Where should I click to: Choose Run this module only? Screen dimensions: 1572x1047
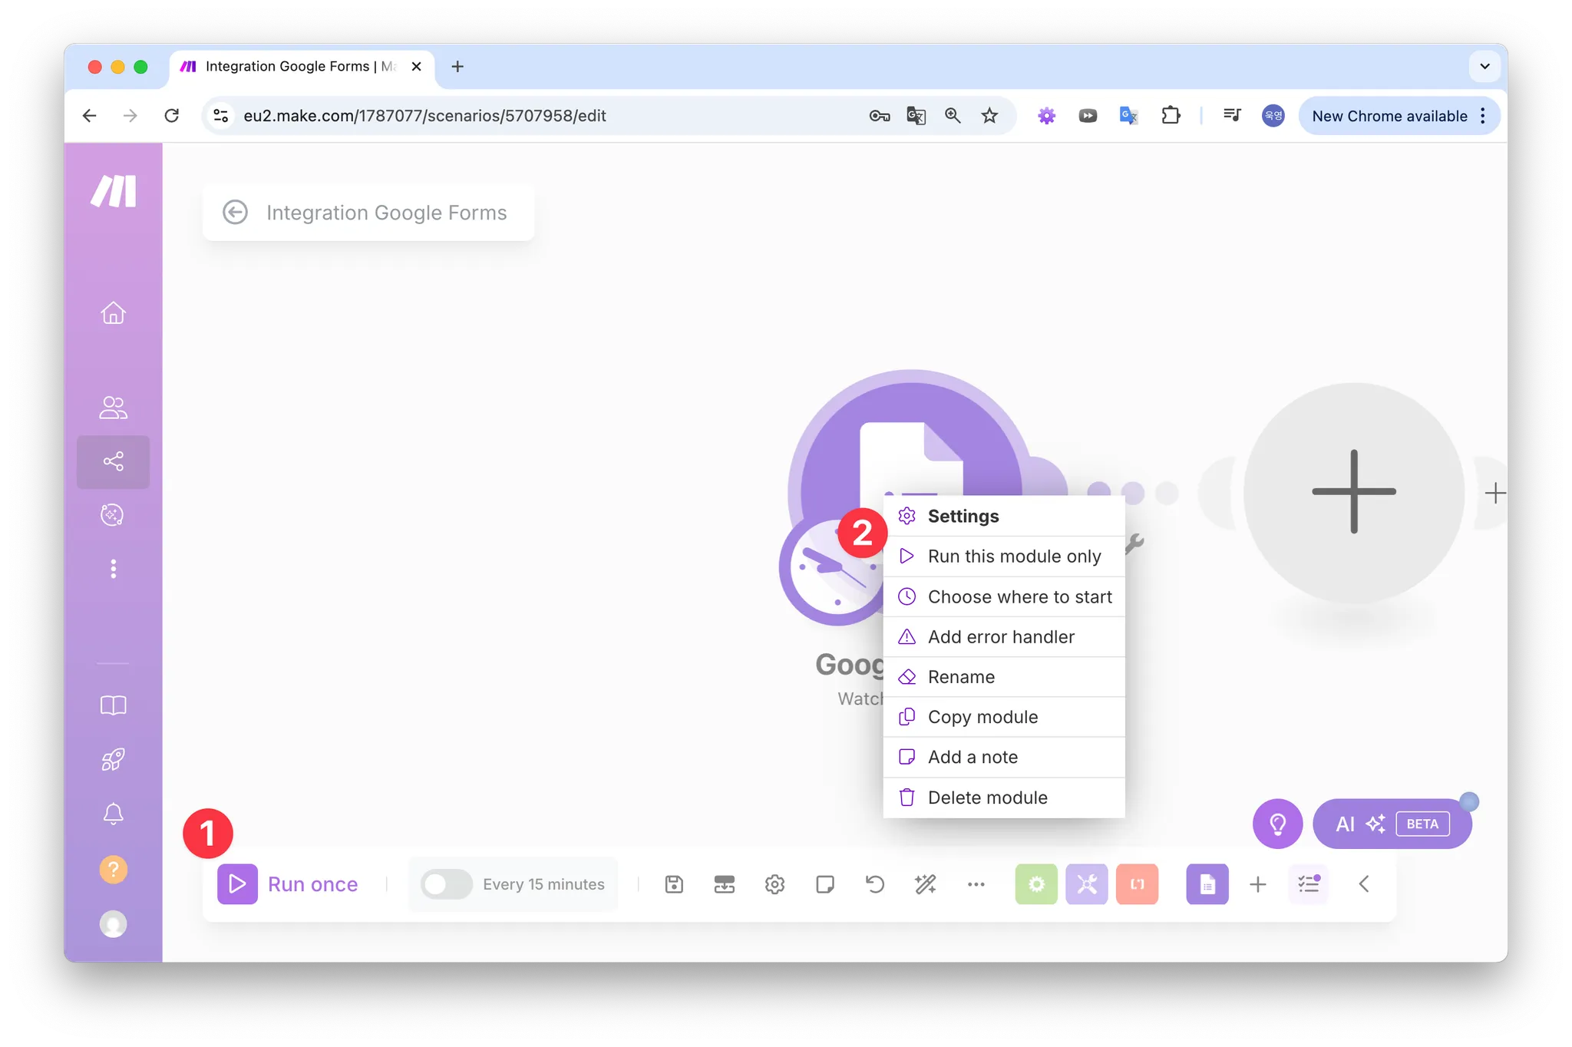point(1004,556)
